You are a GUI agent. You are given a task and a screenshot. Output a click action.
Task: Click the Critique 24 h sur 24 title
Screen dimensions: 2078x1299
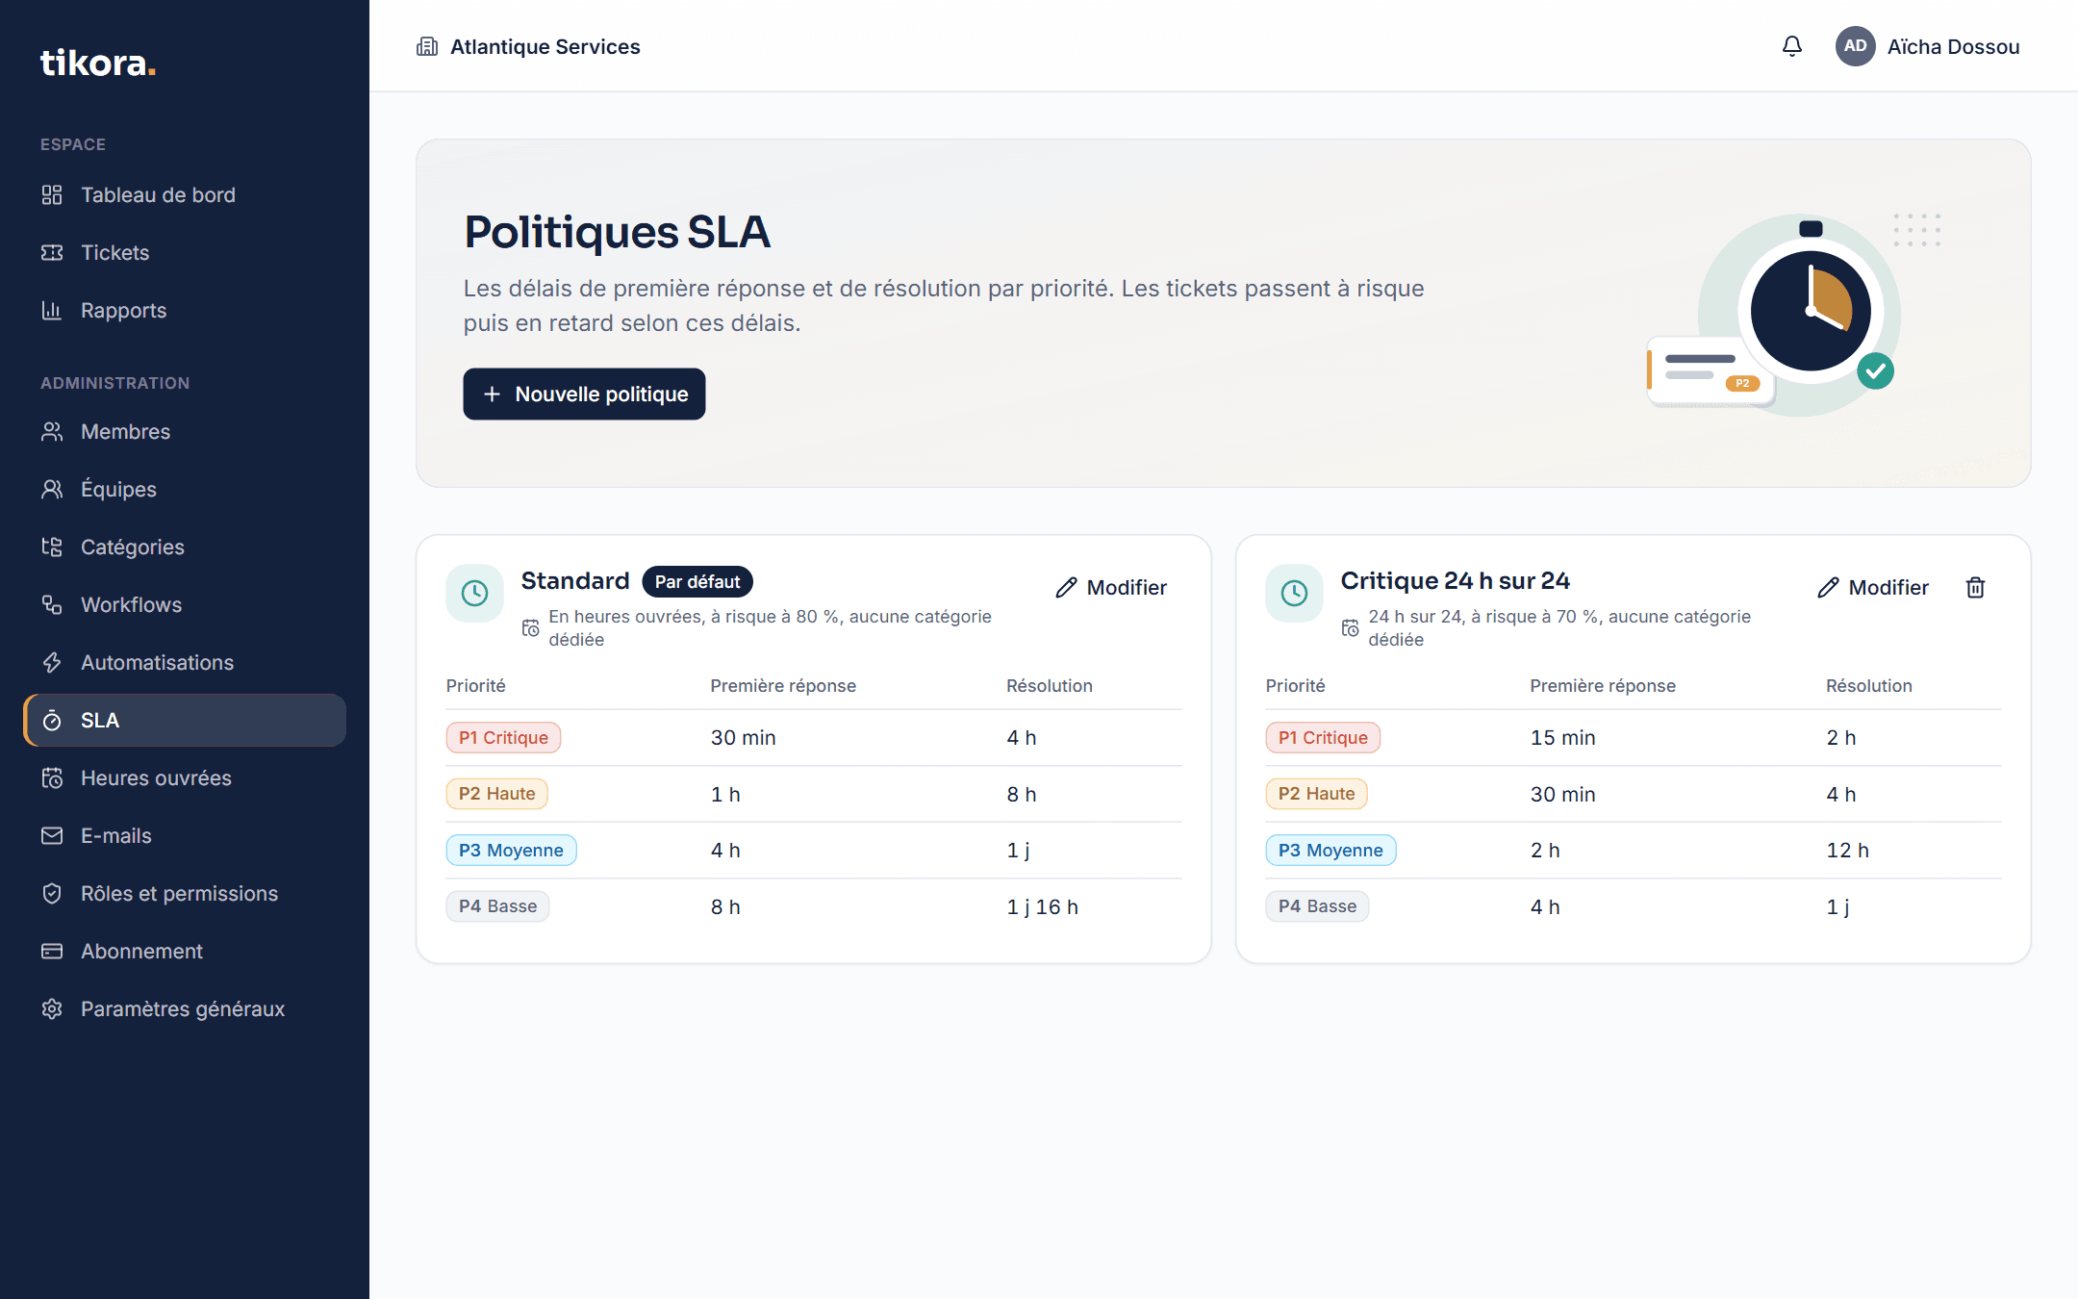pos(1455,580)
